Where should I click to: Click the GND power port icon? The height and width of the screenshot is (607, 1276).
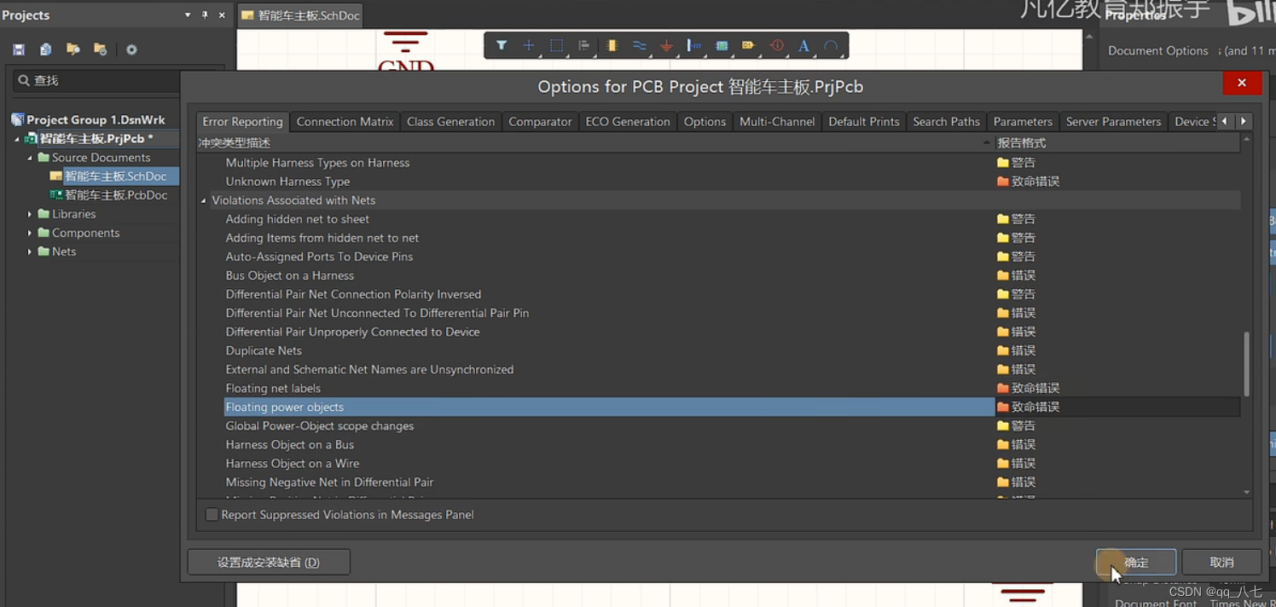(x=666, y=46)
